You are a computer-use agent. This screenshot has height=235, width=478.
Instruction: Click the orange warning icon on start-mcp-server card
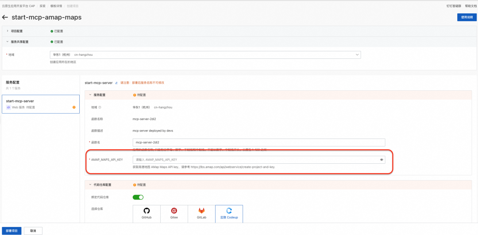[74, 107]
